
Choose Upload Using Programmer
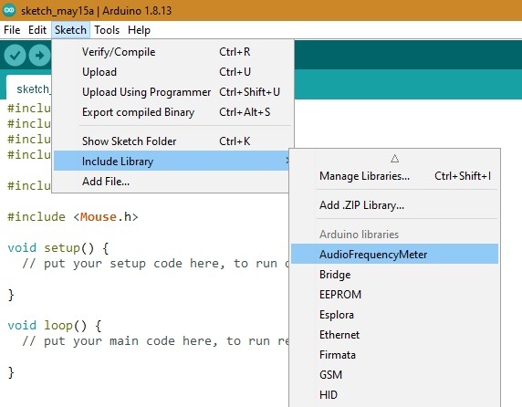tap(172, 92)
